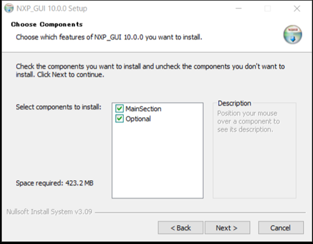
Task: Uncheck the MainSection component checkbox
Action: (120, 109)
